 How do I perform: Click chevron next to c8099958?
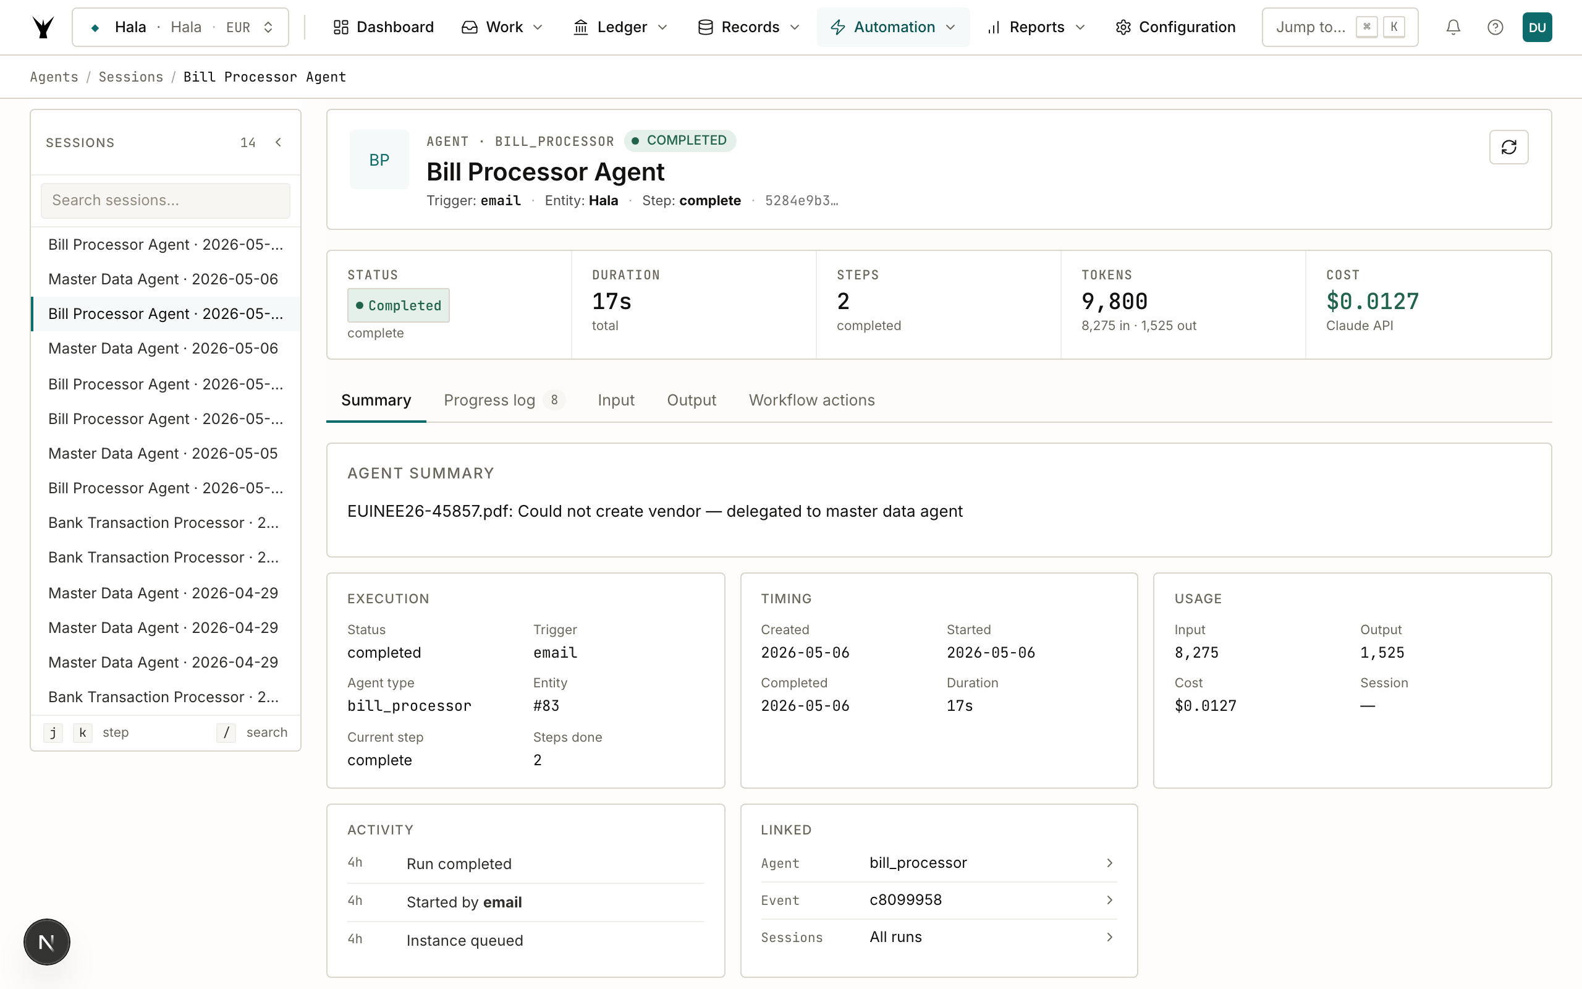coord(1109,901)
